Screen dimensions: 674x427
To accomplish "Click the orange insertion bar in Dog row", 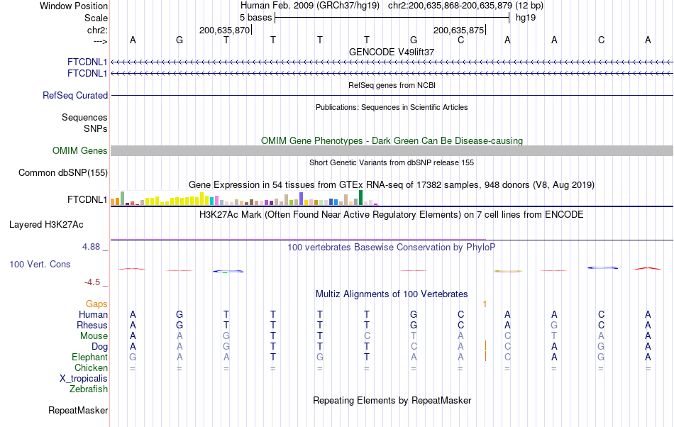I will click(x=486, y=346).
